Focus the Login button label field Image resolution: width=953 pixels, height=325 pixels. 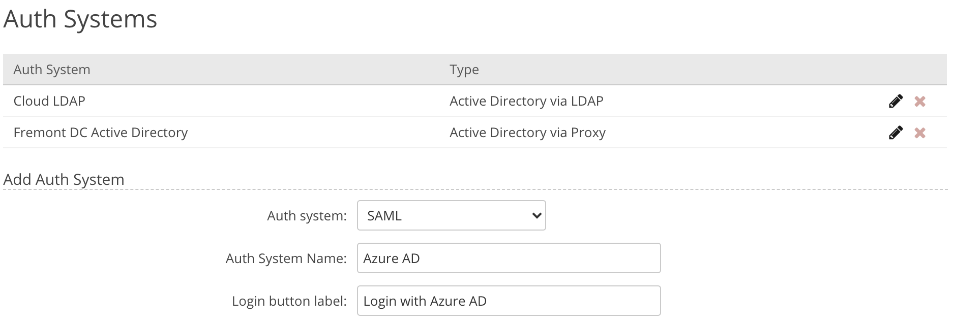coord(509,301)
